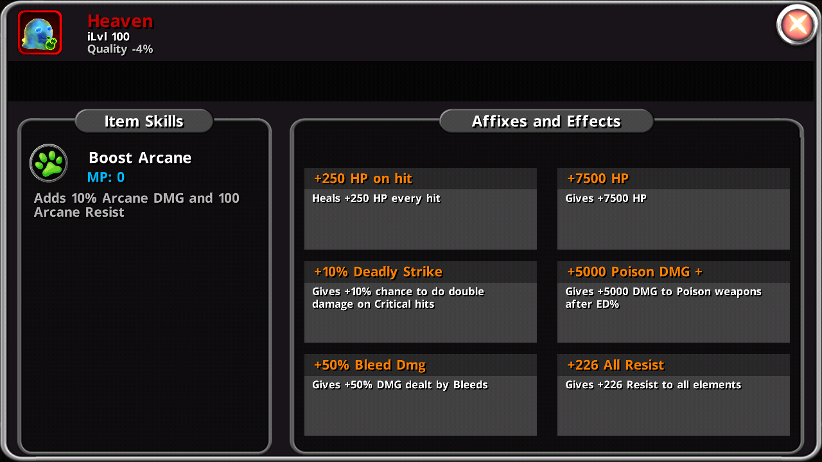The width and height of the screenshot is (822, 462).
Task: Click the +226 All Resist affix
Action: 674,395
